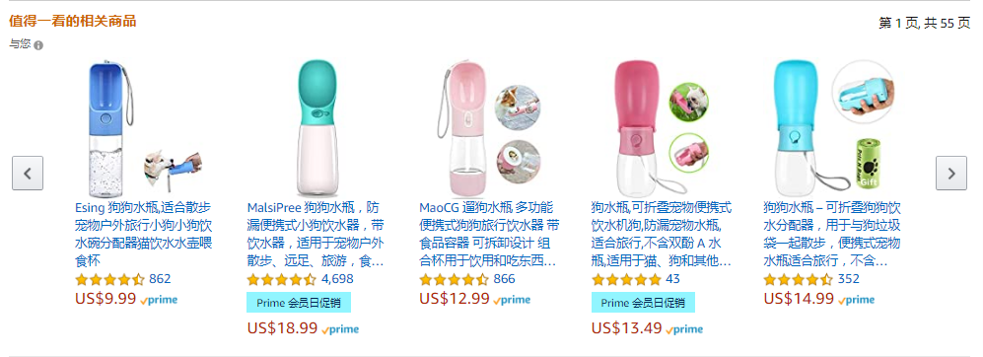Advance to the next carousel page
Image resolution: width=983 pixels, height=357 pixels.
point(951,174)
